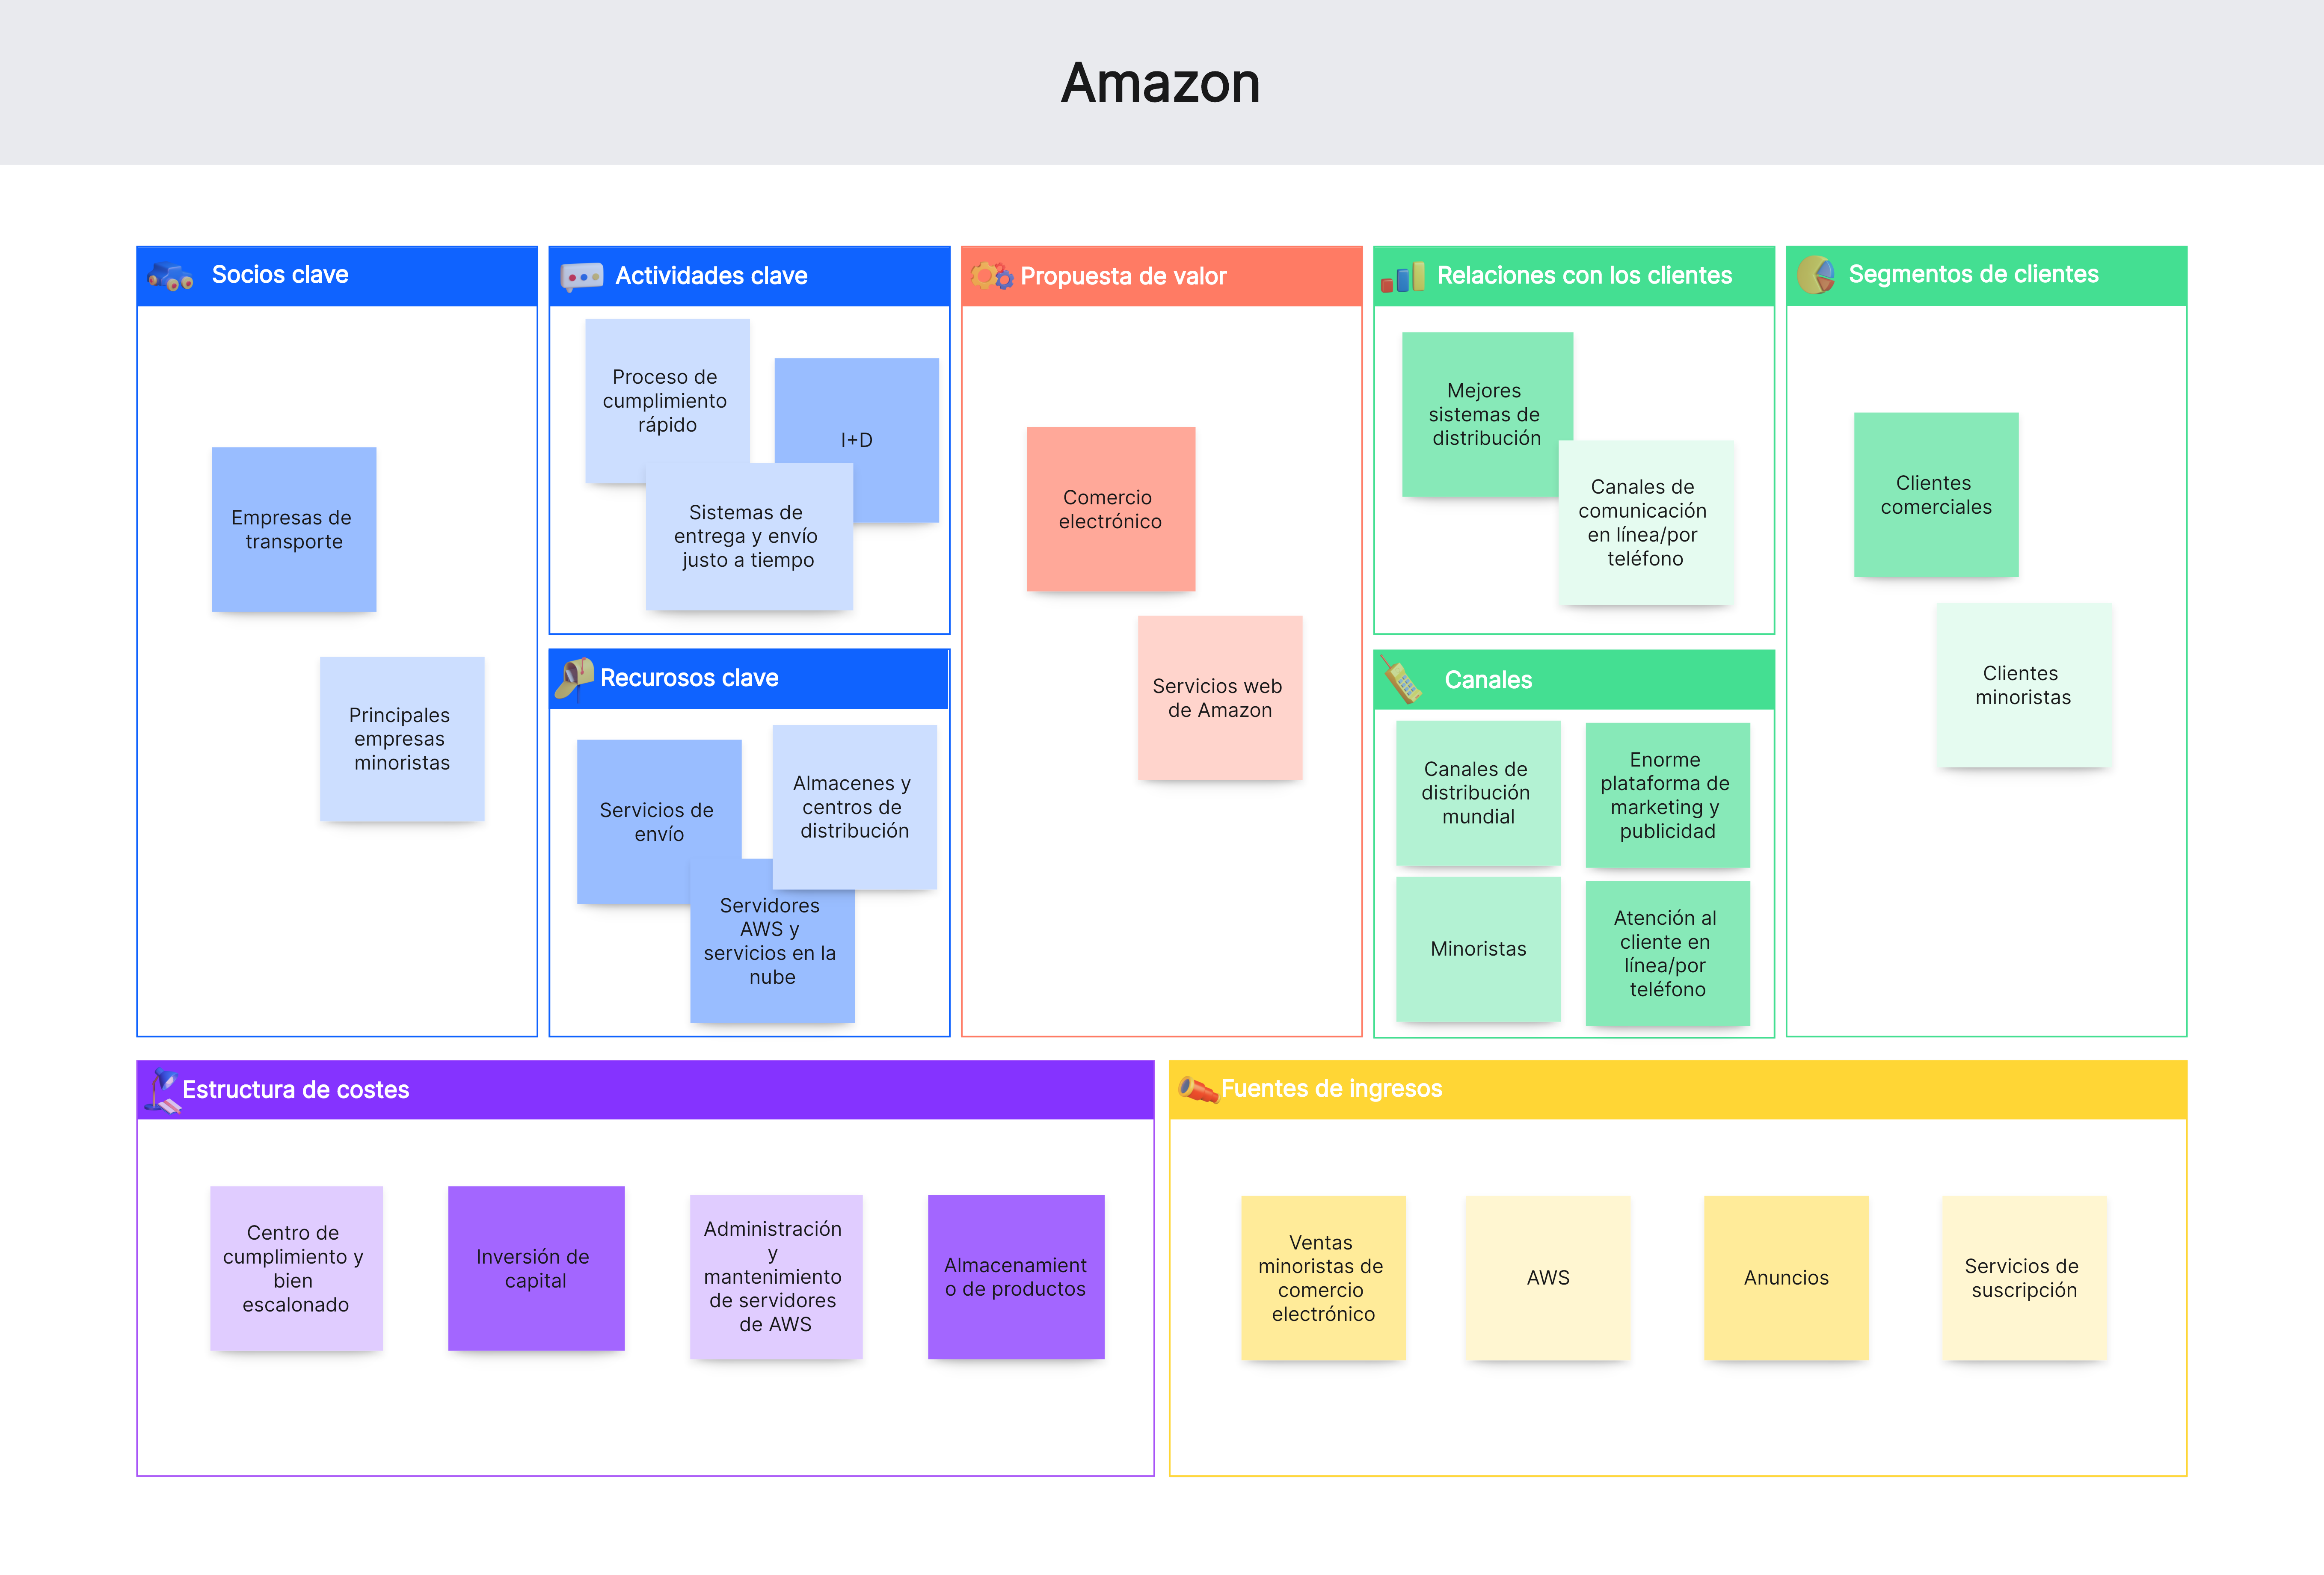This screenshot has width=2324, height=1575.
Task: Select the Proceso de cumplimiento rápido note
Action: (x=667, y=400)
